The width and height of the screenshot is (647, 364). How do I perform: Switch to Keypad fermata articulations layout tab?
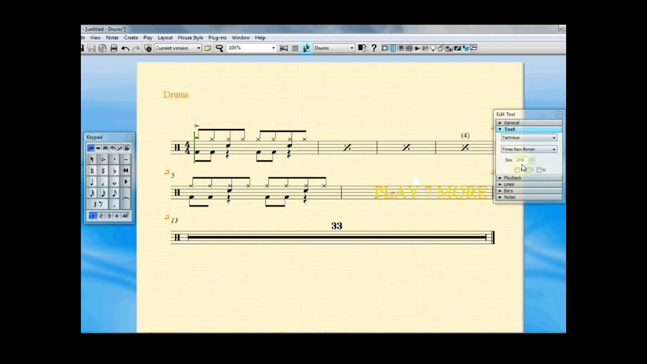pyautogui.click(x=112, y=148)
